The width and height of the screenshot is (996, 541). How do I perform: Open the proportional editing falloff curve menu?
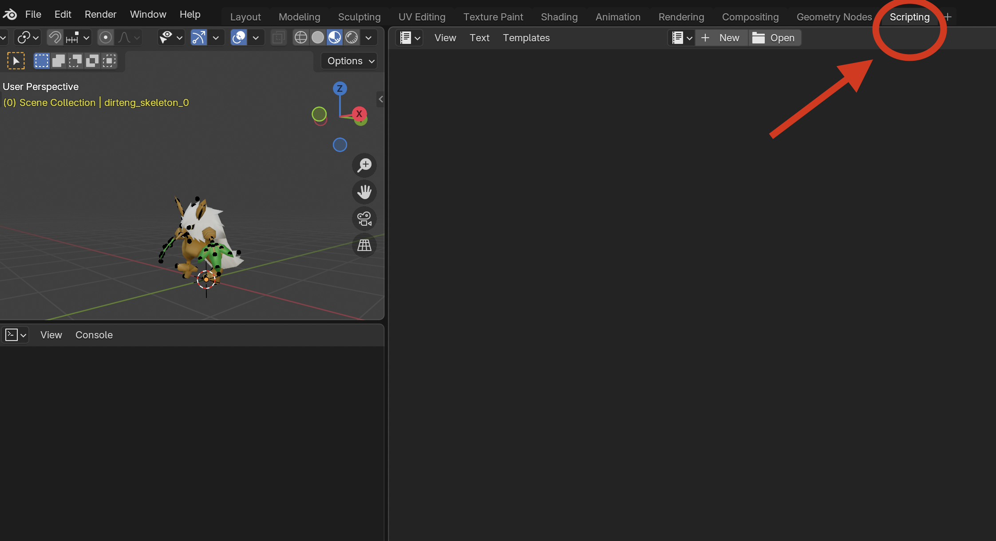coord(129,38)
